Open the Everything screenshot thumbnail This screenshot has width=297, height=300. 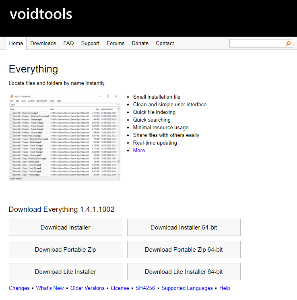(x=65, y=137)
